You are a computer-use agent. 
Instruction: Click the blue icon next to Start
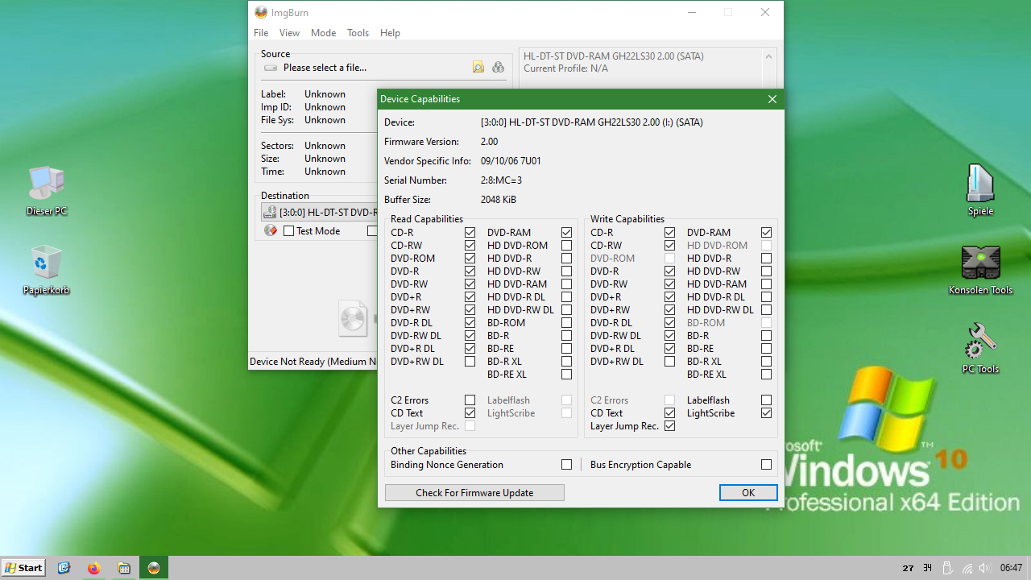coord(64,568)
